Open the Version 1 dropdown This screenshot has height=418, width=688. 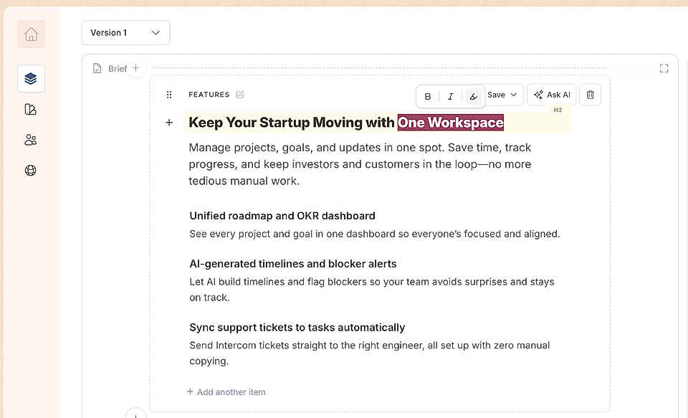click(x=125, y=32)
